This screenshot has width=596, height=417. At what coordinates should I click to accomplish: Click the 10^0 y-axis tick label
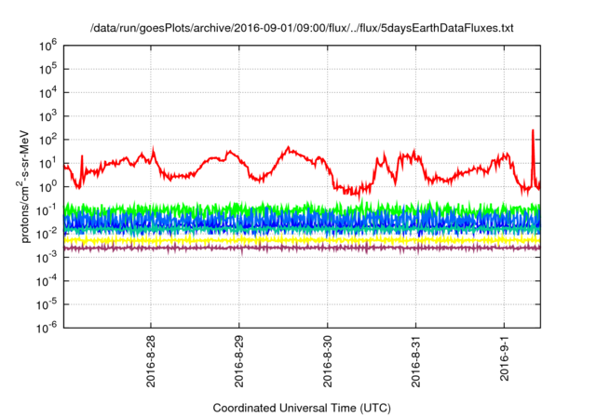pos(48,186)
